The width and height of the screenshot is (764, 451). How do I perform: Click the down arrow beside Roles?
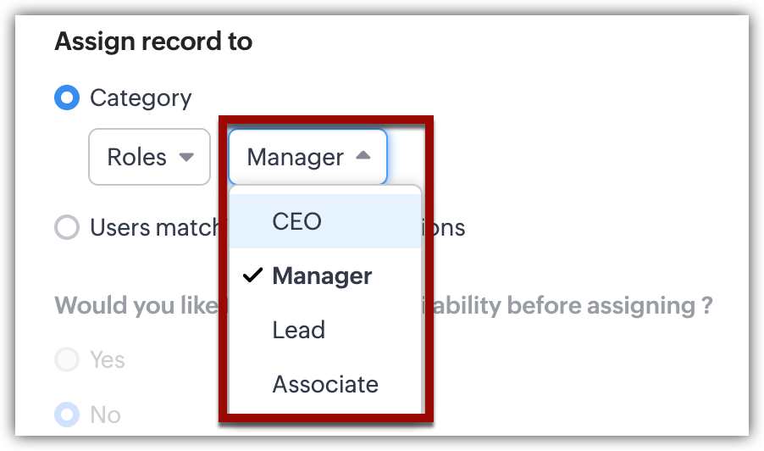(x=187, y=157)
